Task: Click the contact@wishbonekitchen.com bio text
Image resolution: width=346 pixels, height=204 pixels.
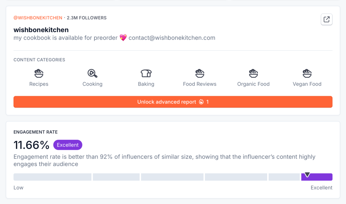Action: (x=172, y=38)
